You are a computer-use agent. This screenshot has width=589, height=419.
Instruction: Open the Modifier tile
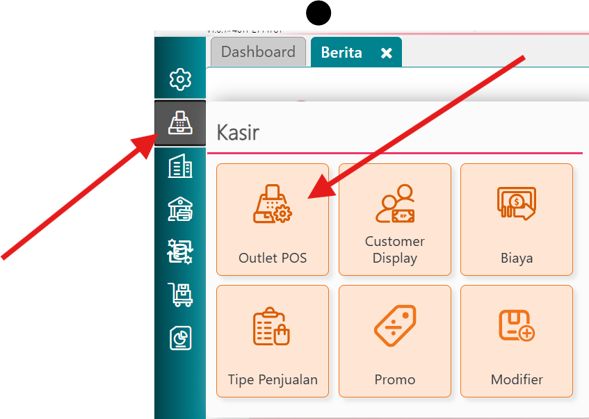coord(517,341)
